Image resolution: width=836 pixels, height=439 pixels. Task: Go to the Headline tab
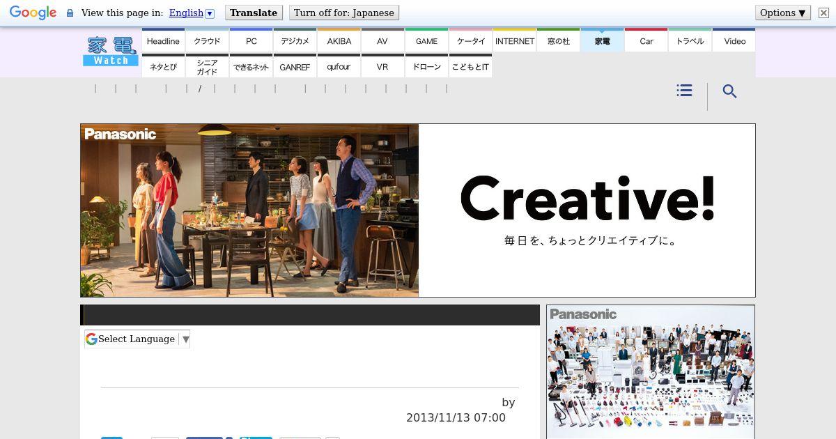coord(163,41)
